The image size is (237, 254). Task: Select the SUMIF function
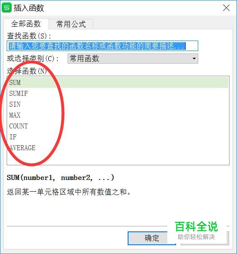point(118,93)
